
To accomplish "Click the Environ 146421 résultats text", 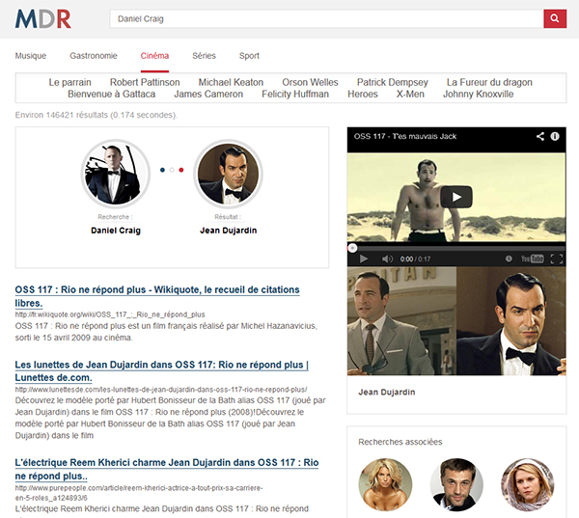I will pyautogui.click(x=96, y=115).
